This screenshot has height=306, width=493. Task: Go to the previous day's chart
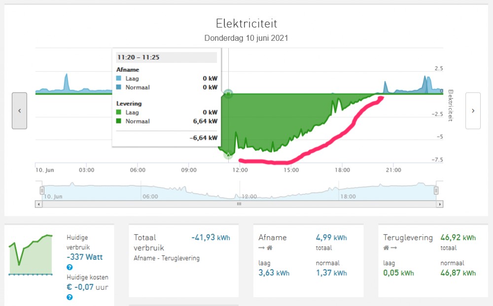point(19,111)
